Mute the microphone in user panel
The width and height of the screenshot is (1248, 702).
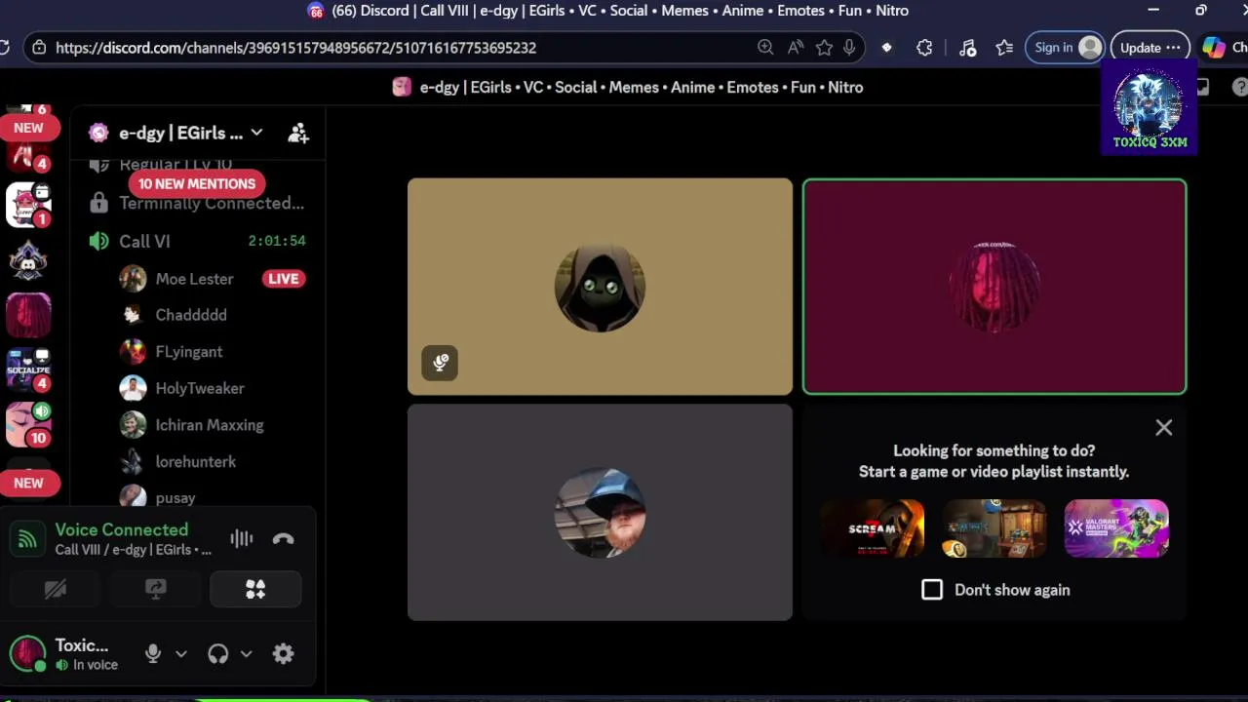(x=153, y=654)
